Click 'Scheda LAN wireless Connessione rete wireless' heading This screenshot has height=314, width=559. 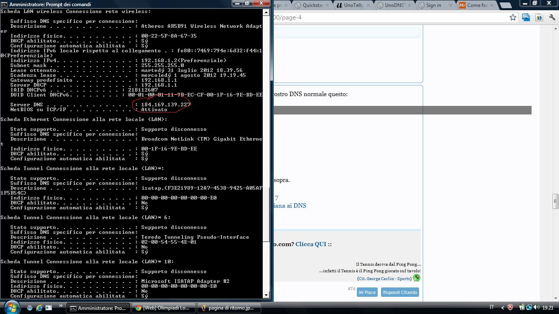[76, 11]
